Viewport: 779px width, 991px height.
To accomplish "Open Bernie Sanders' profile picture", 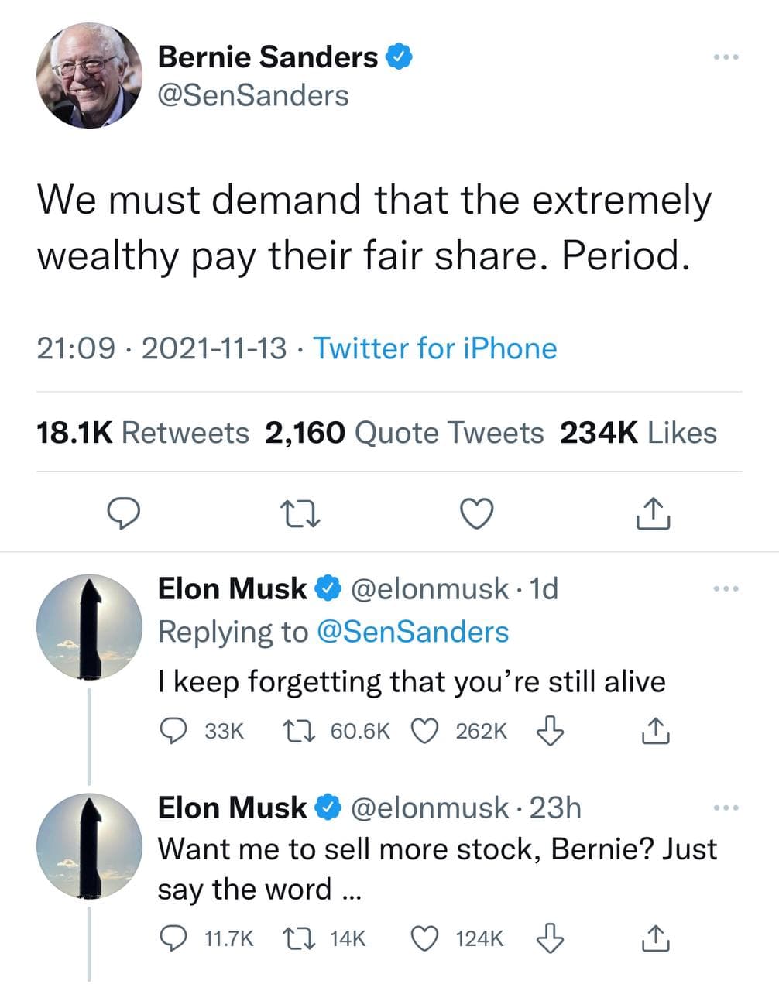I will (89, 75).
